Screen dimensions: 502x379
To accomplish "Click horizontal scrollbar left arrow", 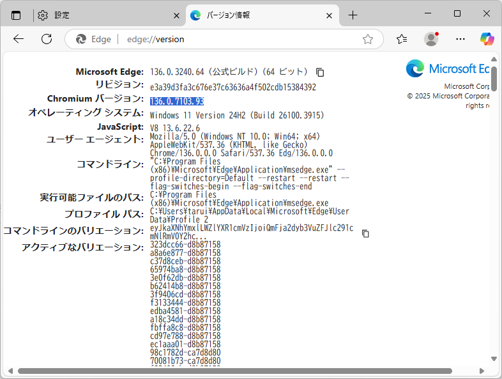I will point(11,371).
